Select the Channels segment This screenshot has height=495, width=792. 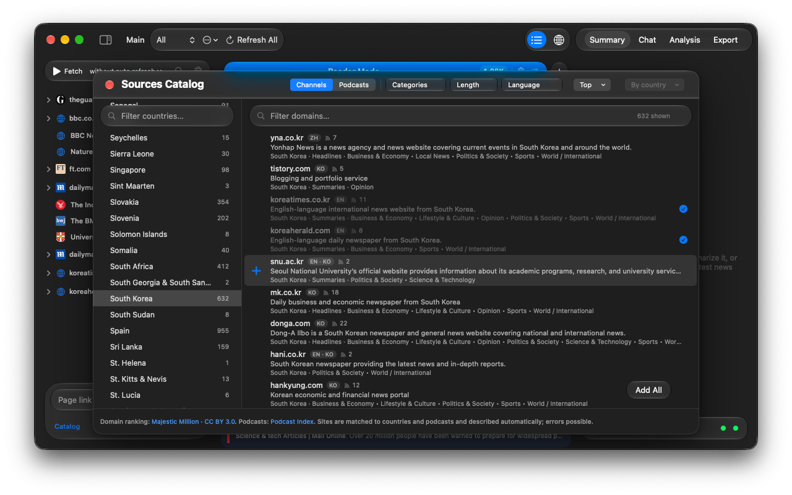tap(311, 85)
